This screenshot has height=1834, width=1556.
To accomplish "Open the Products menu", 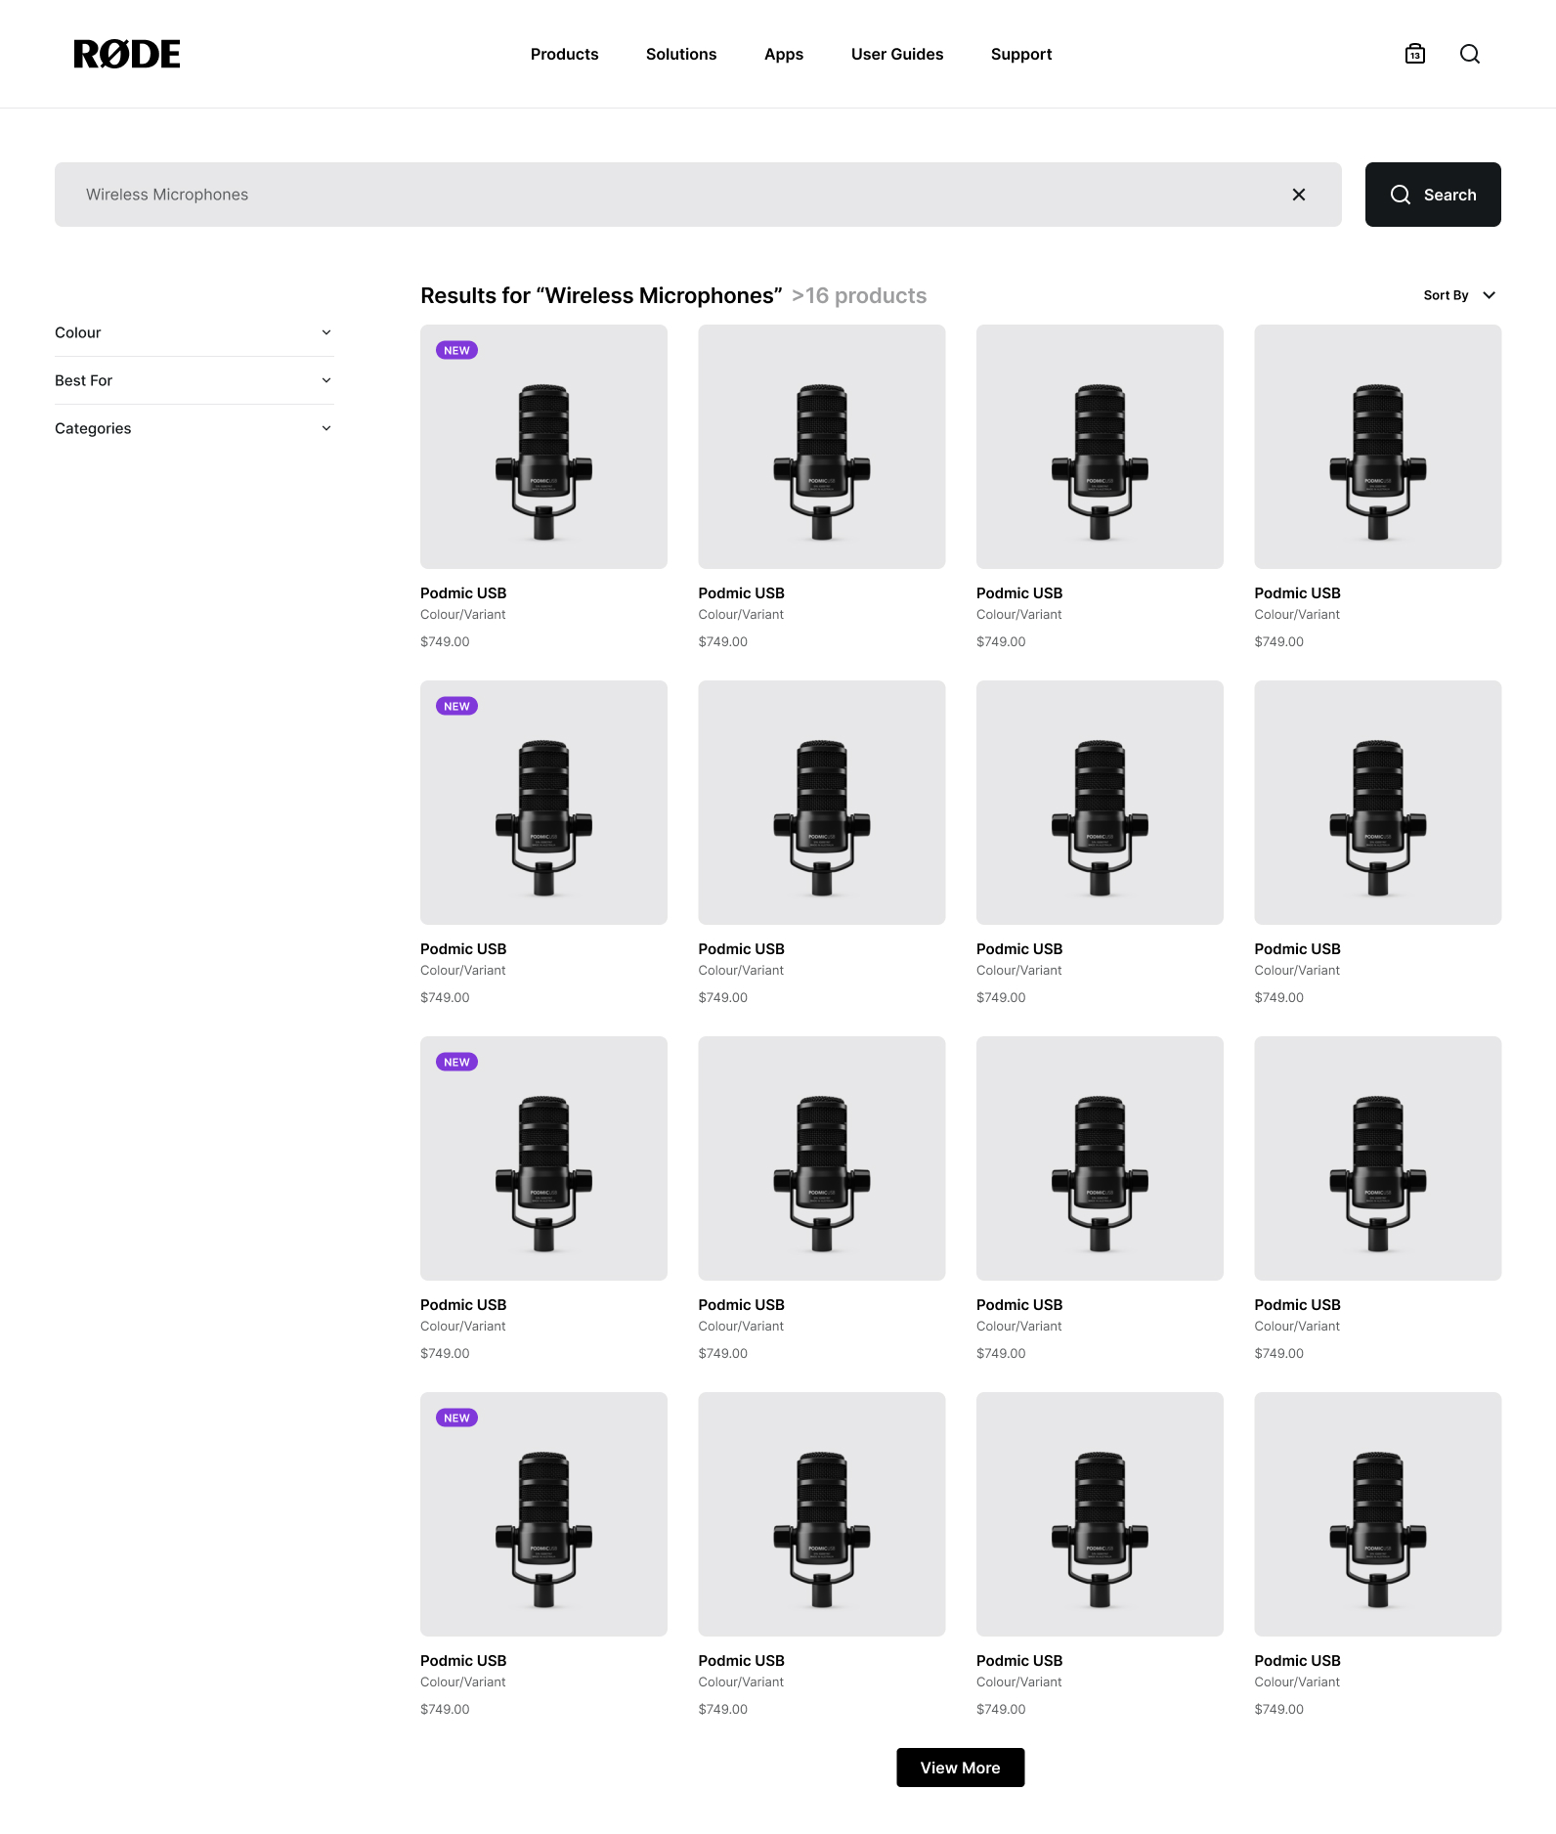I will [x=565, y=54].
